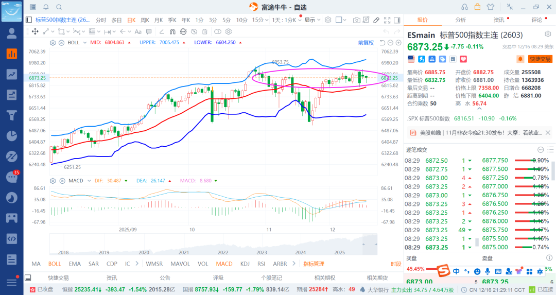Open the 显示 display dropdown
The height and width of the screenshot is (295, 556).
(x=312, y=20)
